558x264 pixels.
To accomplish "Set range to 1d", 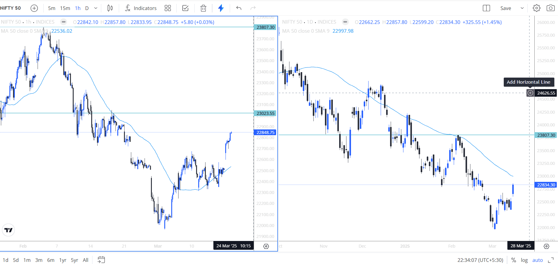I will 5,260.
